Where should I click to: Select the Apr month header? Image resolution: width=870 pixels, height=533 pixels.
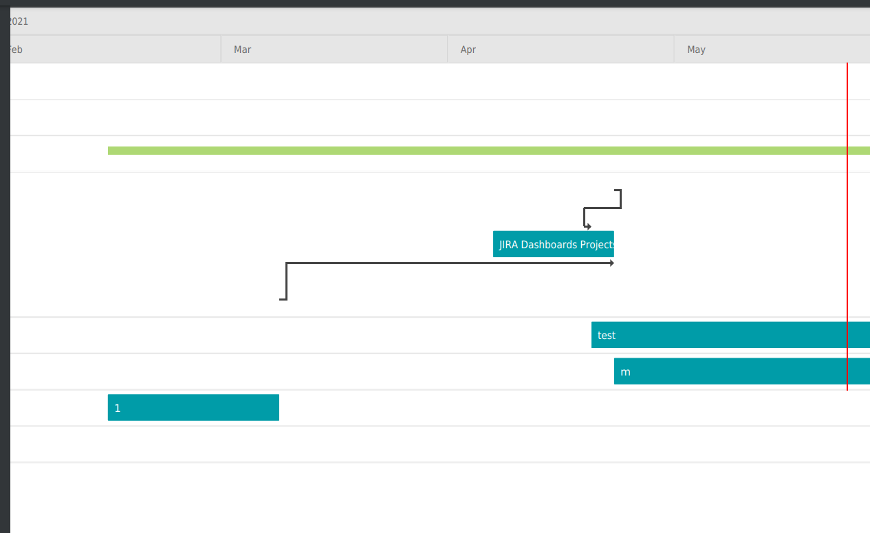(x=560, y=50)
